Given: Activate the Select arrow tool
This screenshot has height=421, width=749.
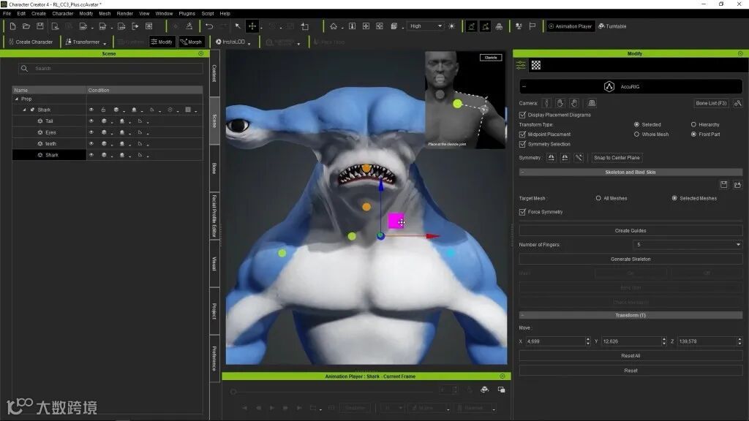Looking at the screenshot, I should pos(238,26).
